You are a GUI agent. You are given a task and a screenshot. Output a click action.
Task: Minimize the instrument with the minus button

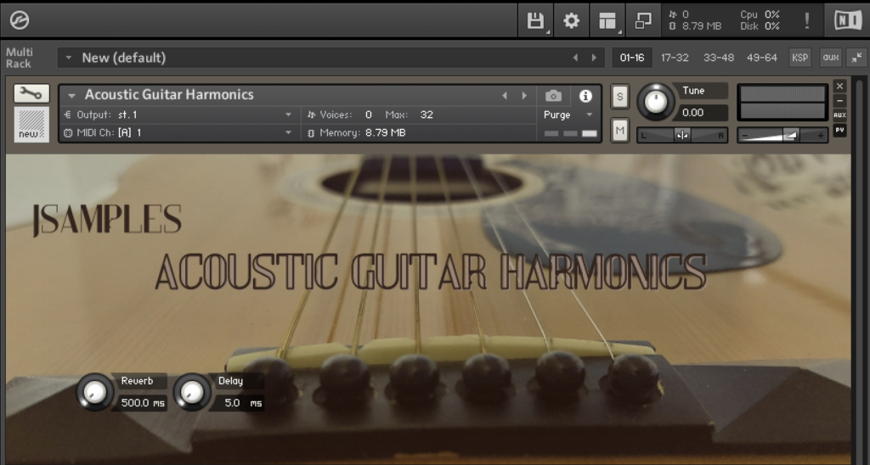[x=839, y=101]
